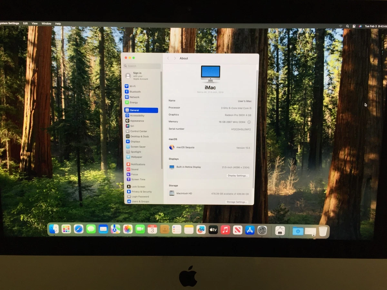Click the Search field in System Settings
The image size is (387, 290).
(141, 66)
